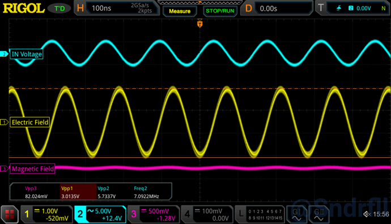Open the horizontal 100ns timebase settings
The width and height of the screenshot is (391, 224).
point(117,8)
